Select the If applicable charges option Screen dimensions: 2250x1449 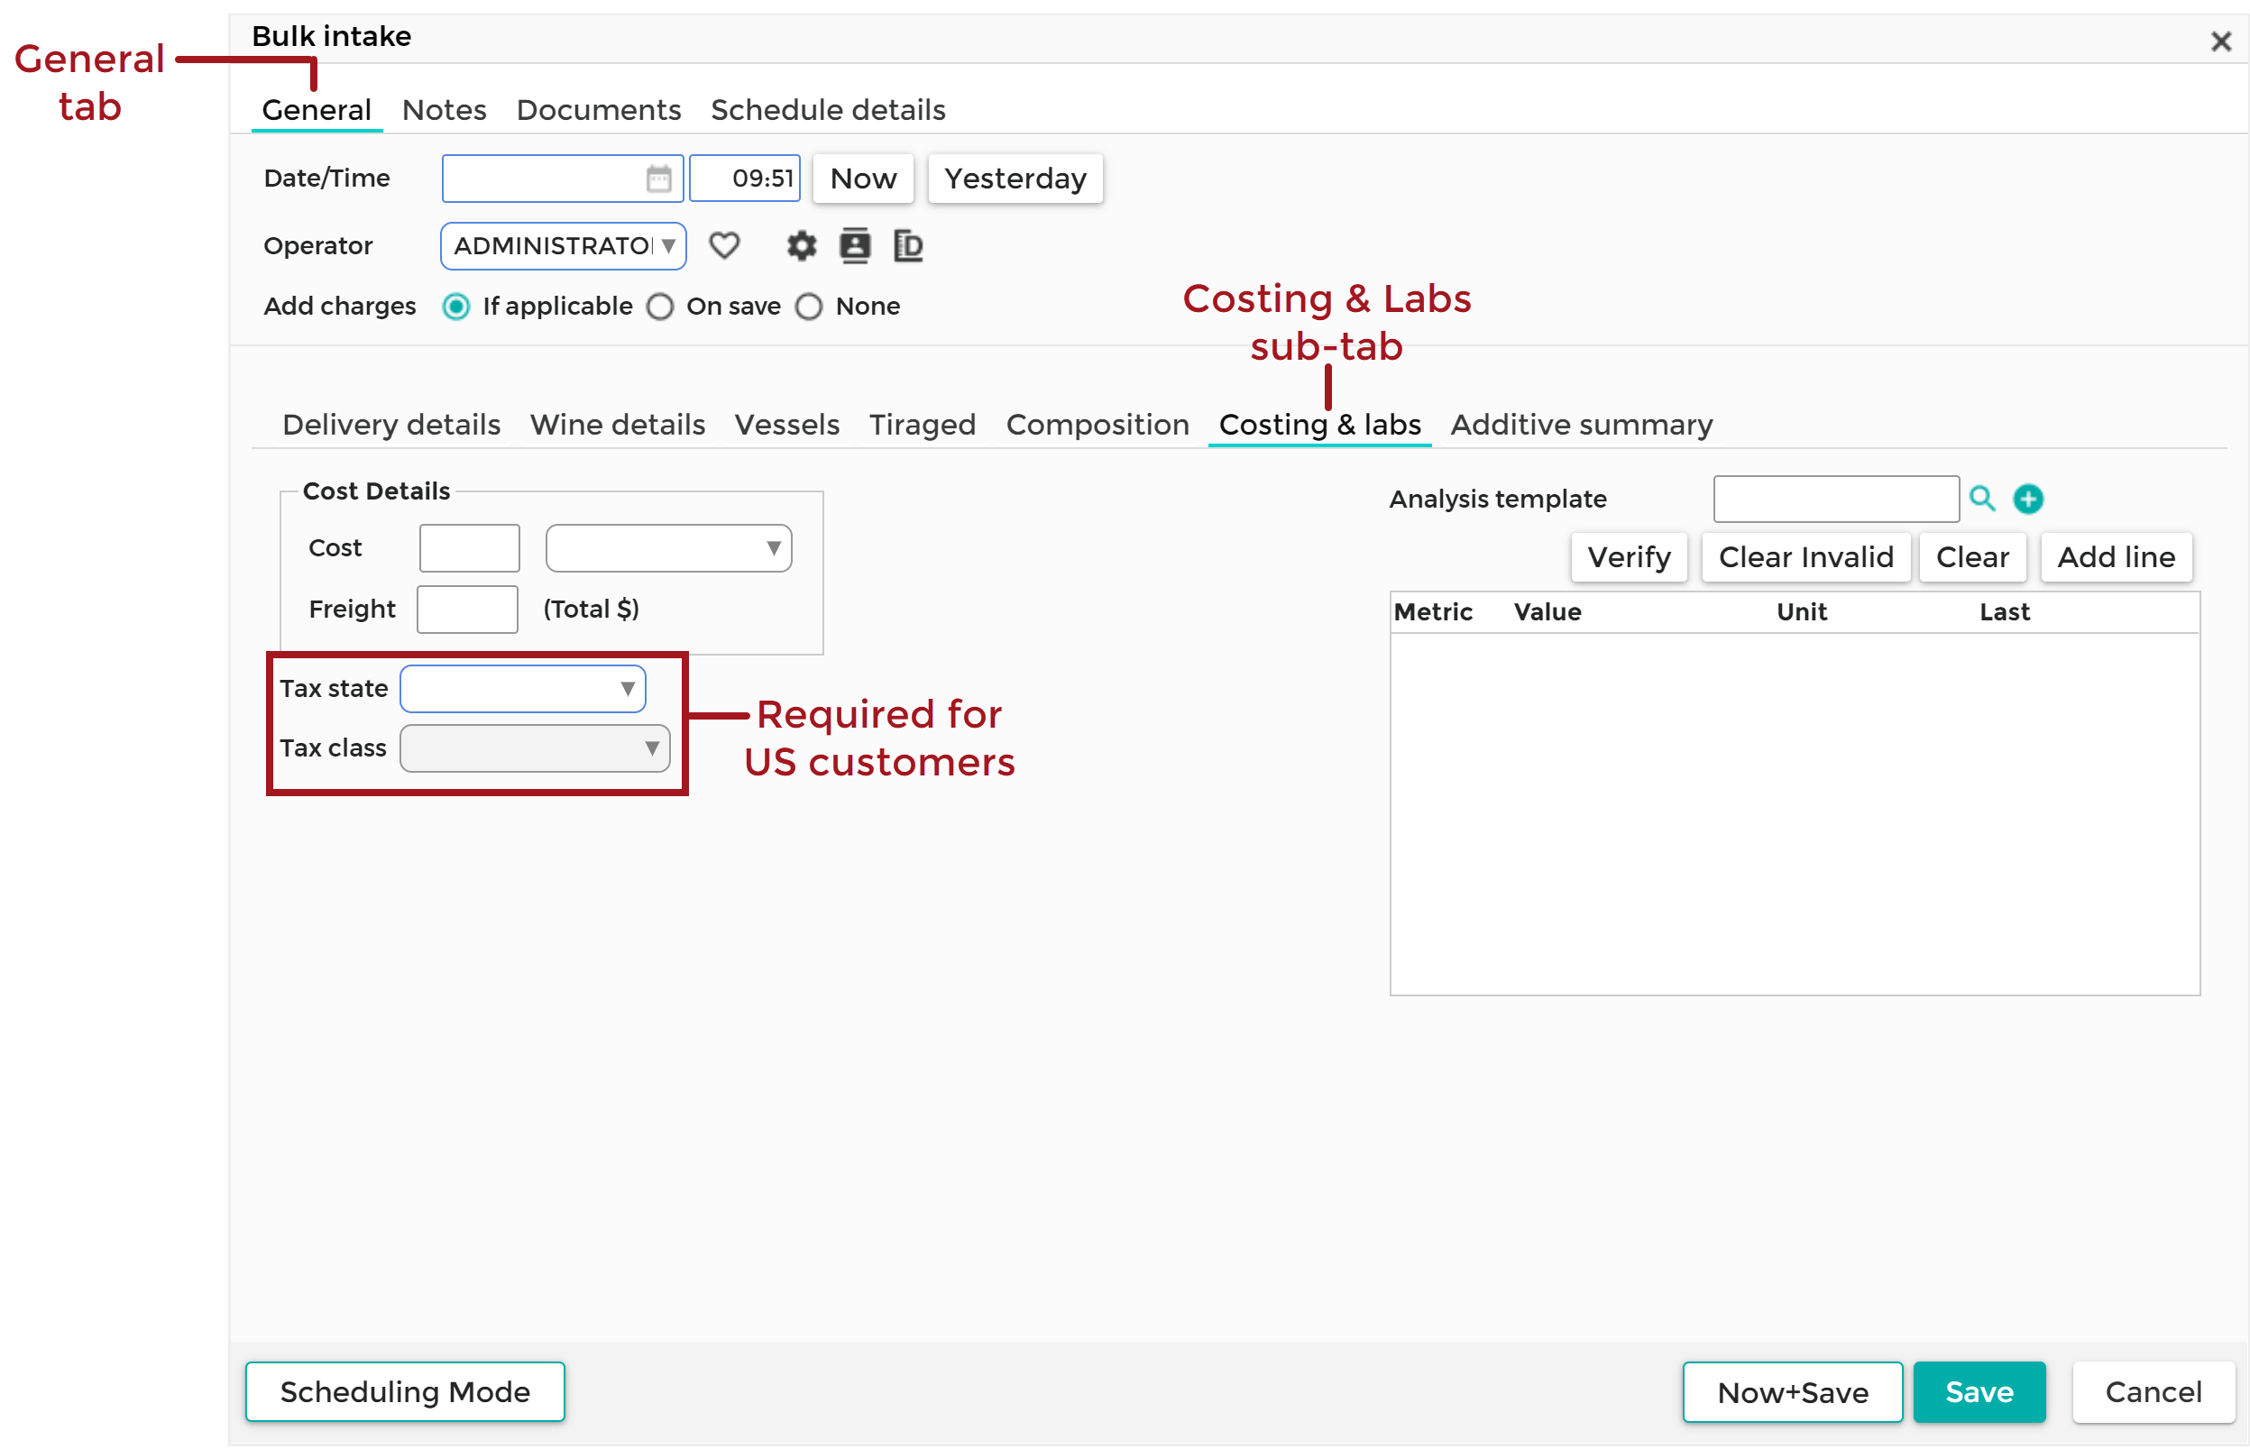click(455, 307)
